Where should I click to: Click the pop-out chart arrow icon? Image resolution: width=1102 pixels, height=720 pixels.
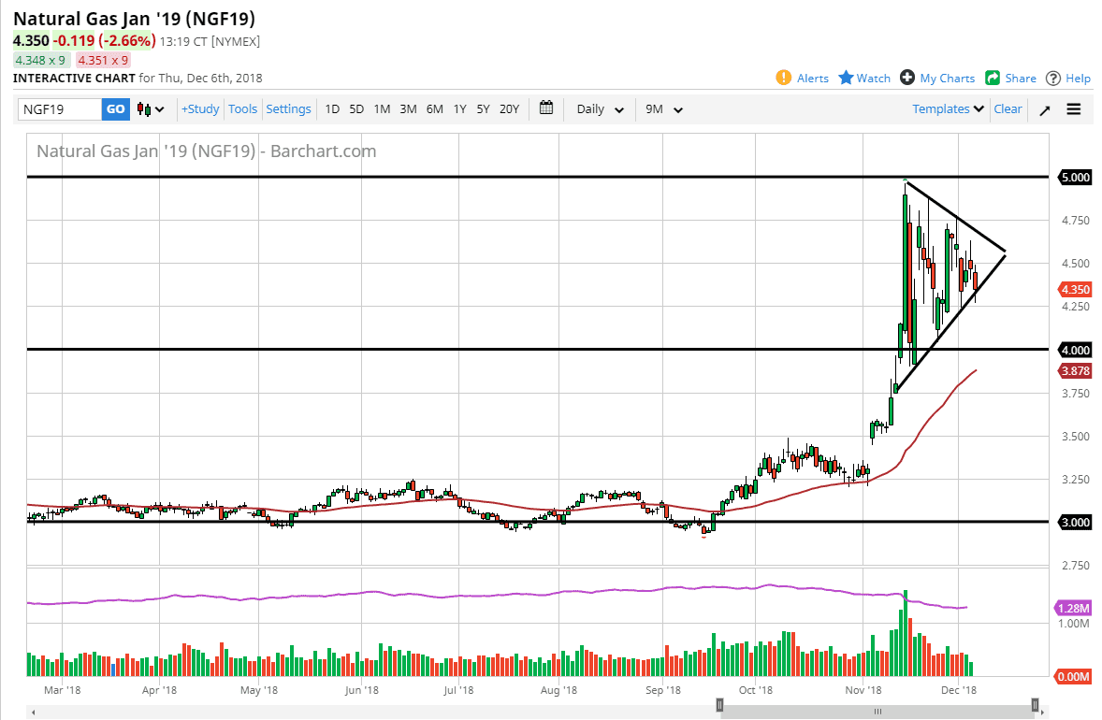click(x=1045, y=109)
